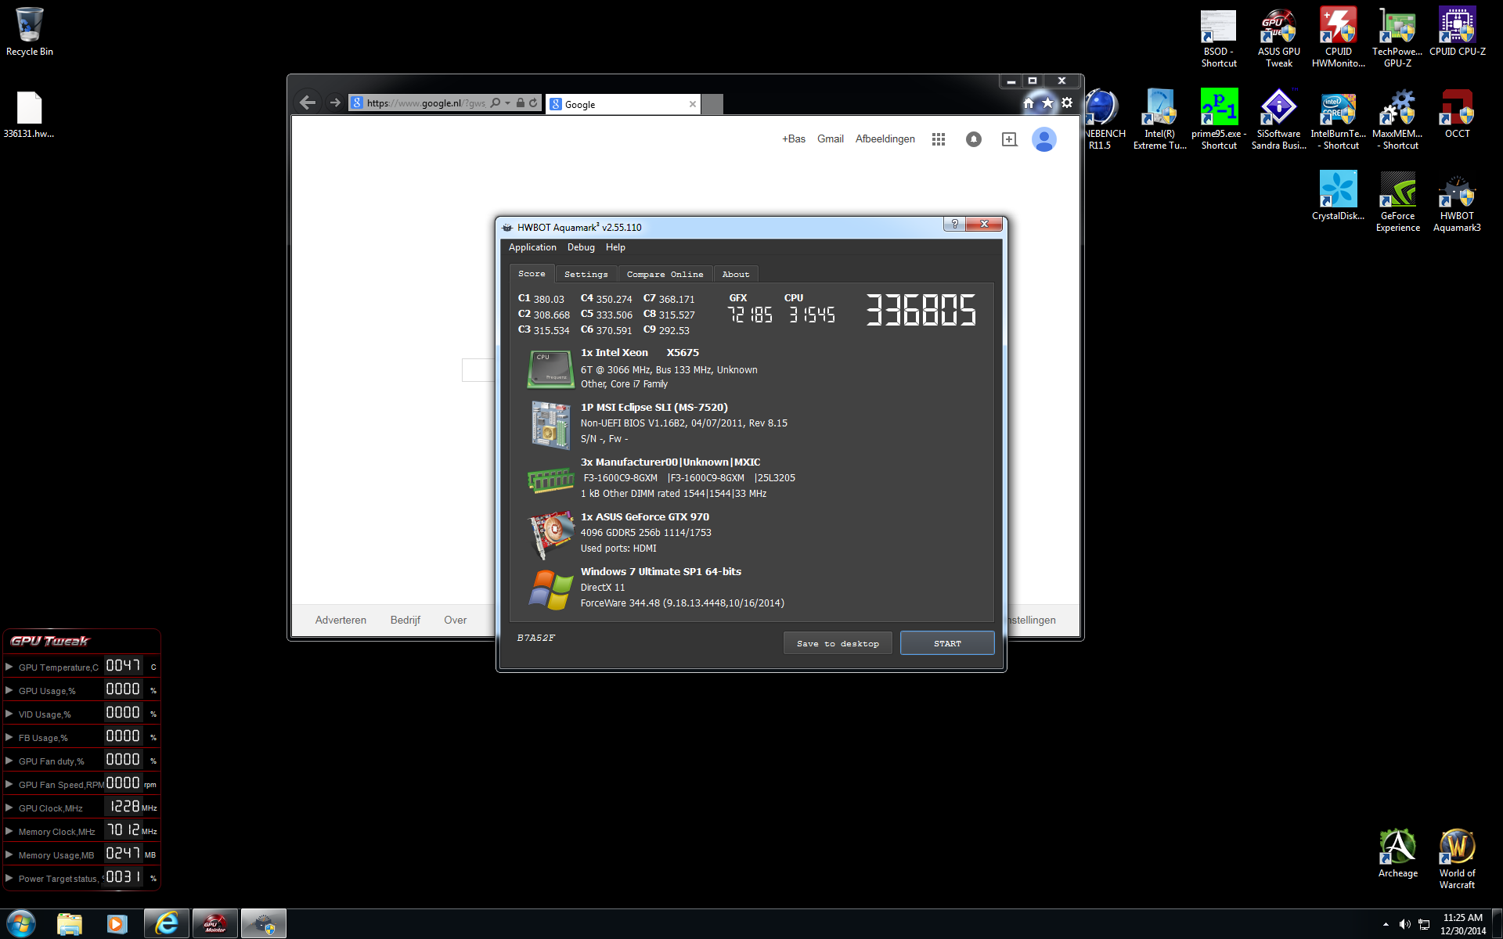Open SiSoftware Sandra desktop icon
This screenshot has height=939, width=1503.
(1278, 119)
